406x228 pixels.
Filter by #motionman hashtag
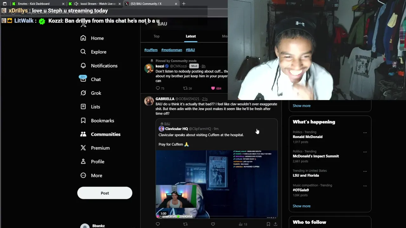pos(172,50)
